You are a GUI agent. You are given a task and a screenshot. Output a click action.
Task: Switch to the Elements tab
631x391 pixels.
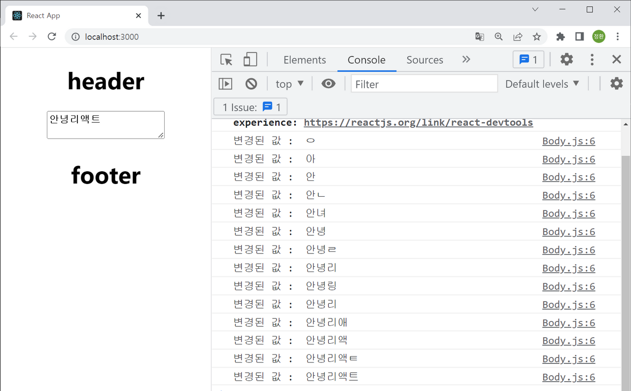(x=305, y=60)
